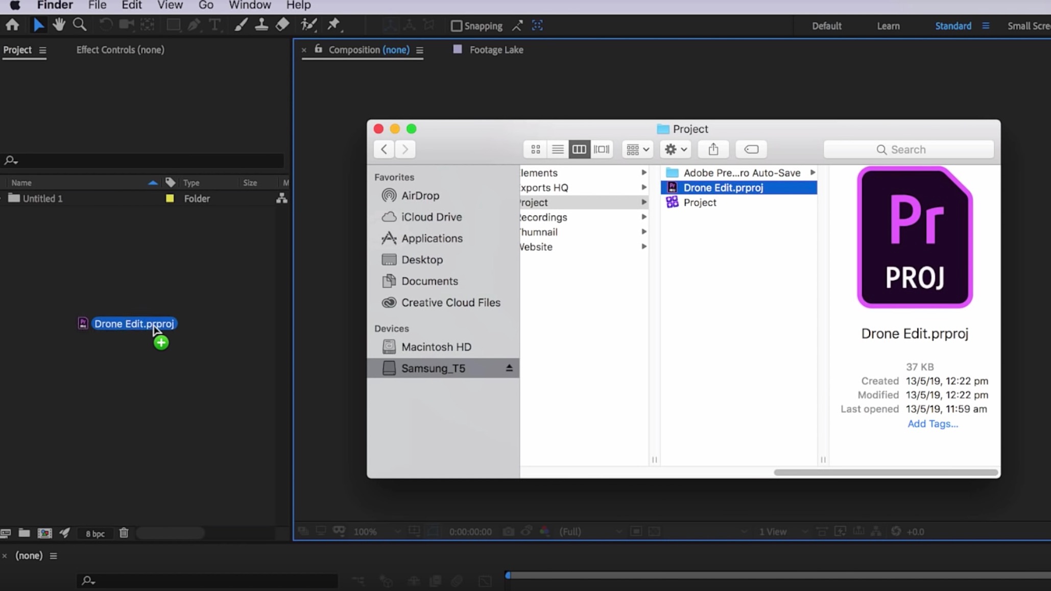The height and width of the screenshot is (591, 1051).
Task: Select the Unified Camera tool
Action: coord(126,25)
